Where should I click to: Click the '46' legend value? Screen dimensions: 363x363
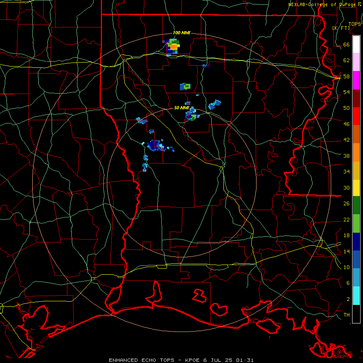click(346, 124)
